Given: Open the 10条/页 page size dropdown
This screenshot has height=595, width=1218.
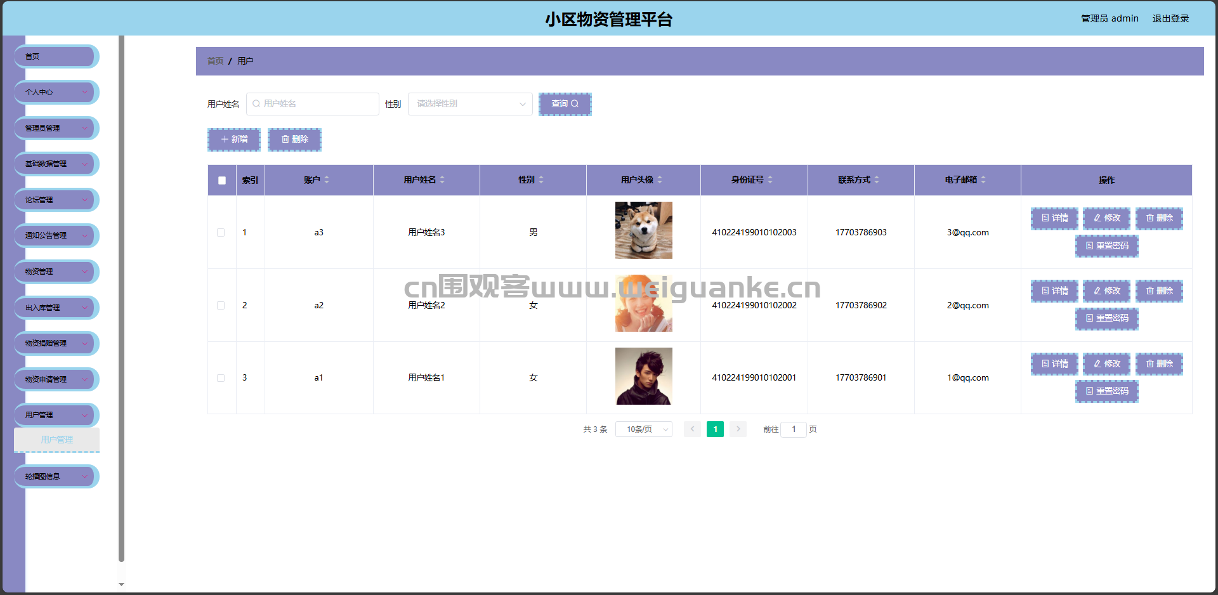Looking at the screenshot, I should click(x=644, y=429).
